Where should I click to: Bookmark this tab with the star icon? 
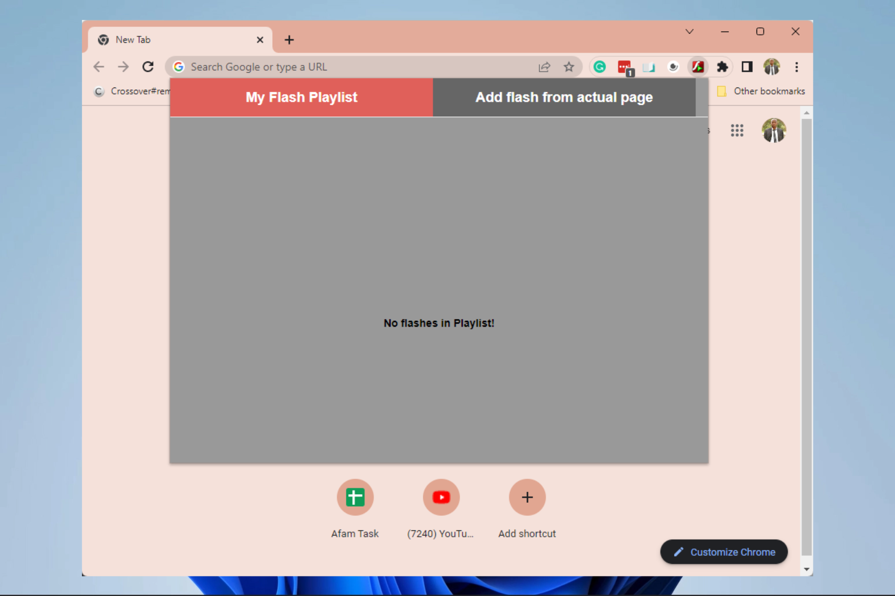[x=569, y=67]
